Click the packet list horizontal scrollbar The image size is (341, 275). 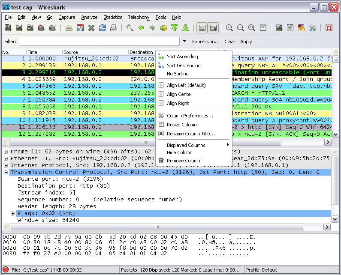click(x=86, y=142)
